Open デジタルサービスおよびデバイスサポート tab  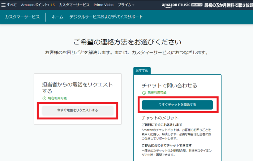tap(106, 17)
